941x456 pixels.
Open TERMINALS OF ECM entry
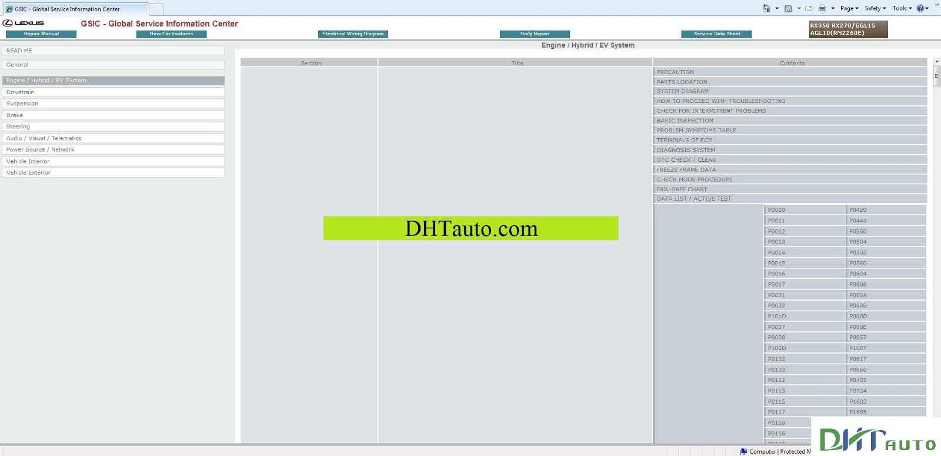(790, 140)
